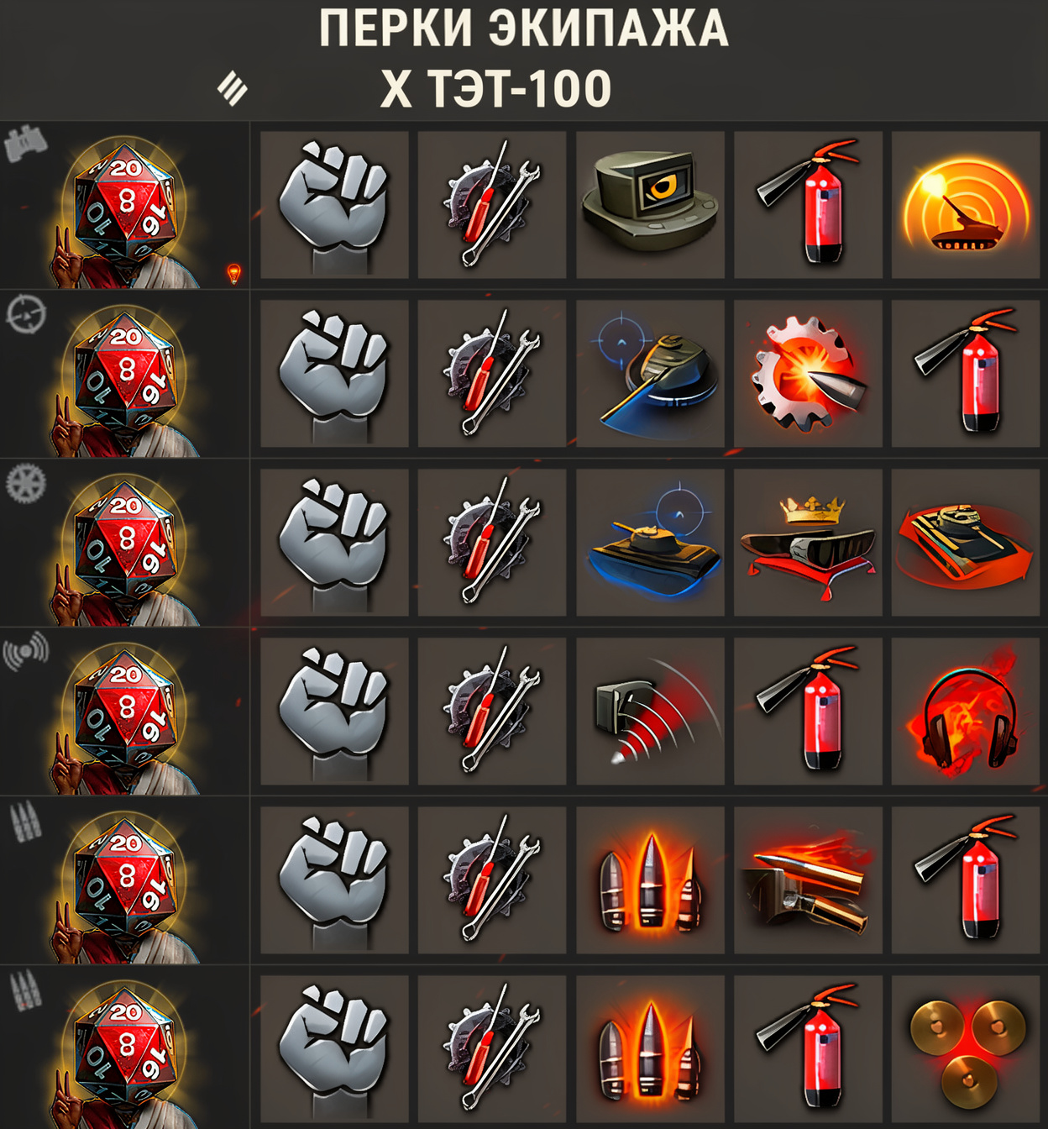Click the striped medium tank class icon
Screen dimensions: 1048x1129
(233, 88)
